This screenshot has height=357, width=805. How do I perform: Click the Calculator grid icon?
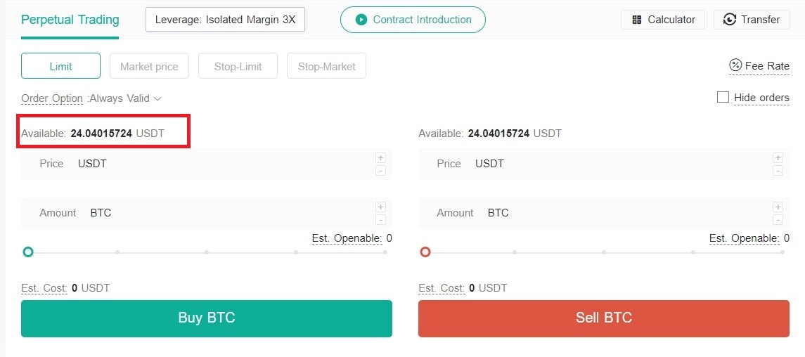point(636,20)
